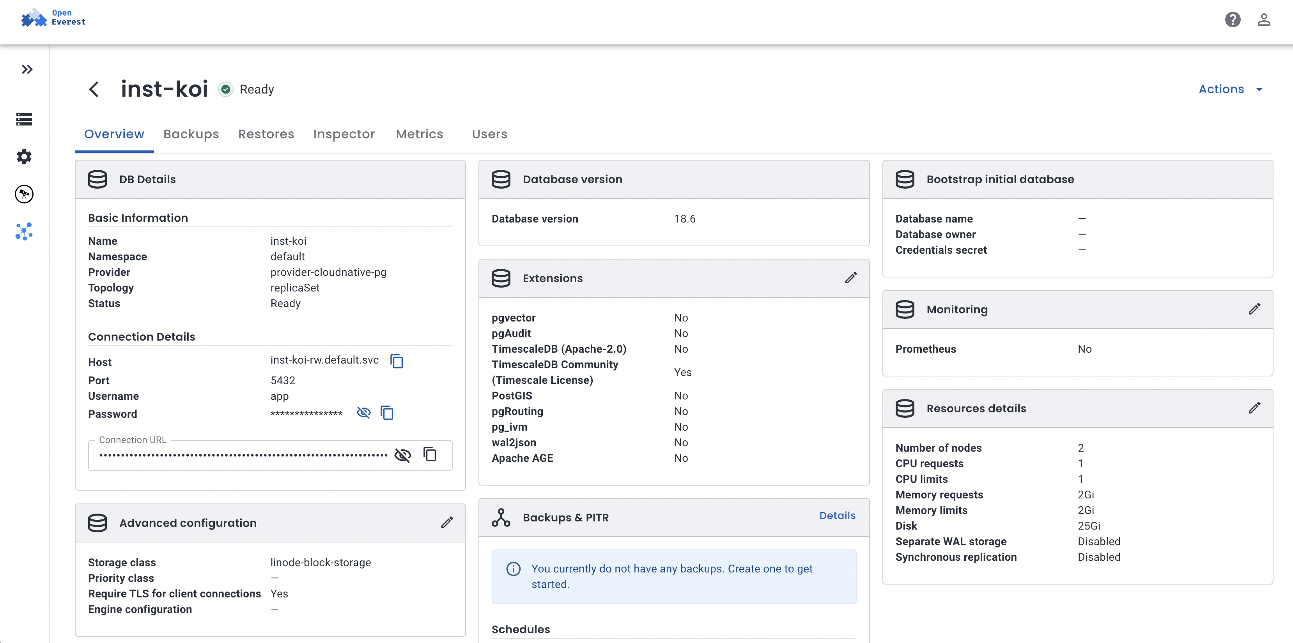The height and width of the screenshot is (643, 1293).
Task: Click TimescaleDB Community Yes value
Action: (683, 372)
